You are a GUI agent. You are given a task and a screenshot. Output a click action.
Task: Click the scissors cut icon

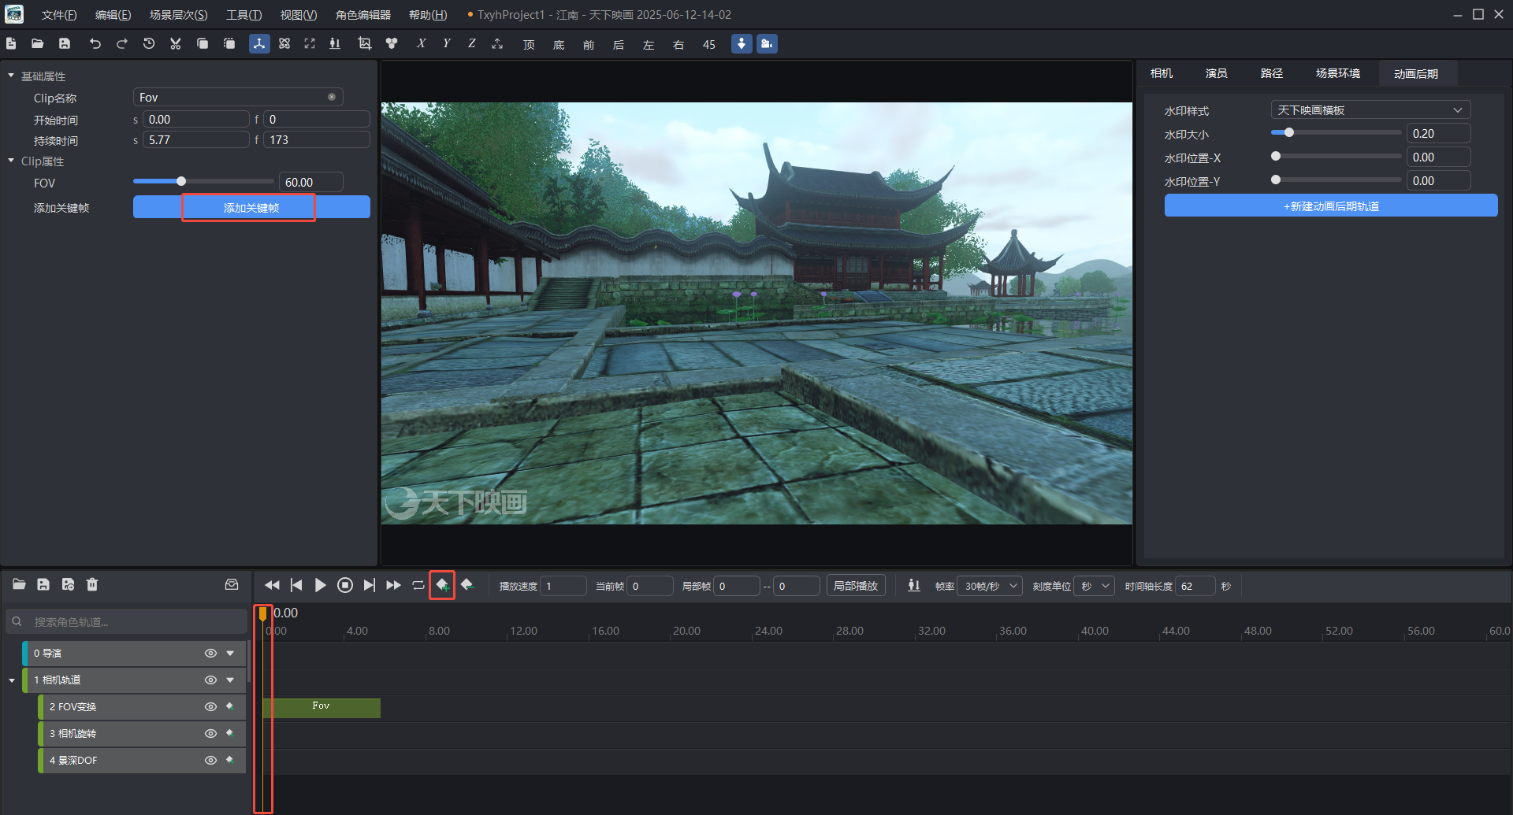tap(176, 44)
